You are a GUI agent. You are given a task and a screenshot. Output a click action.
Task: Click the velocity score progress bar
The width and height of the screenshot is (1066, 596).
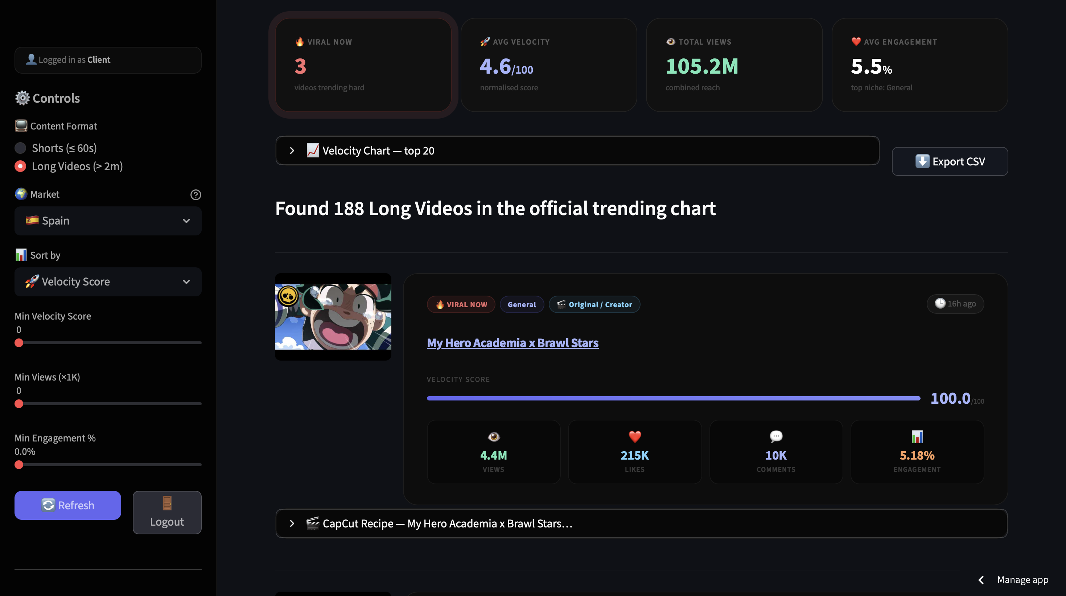click(x=673, y=398)
